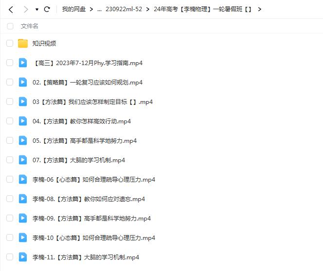Click video icon for 04.【方法篇】教你怎样高效行动.mp4
This screenshot has height=271, width=323.
point(23,121)
